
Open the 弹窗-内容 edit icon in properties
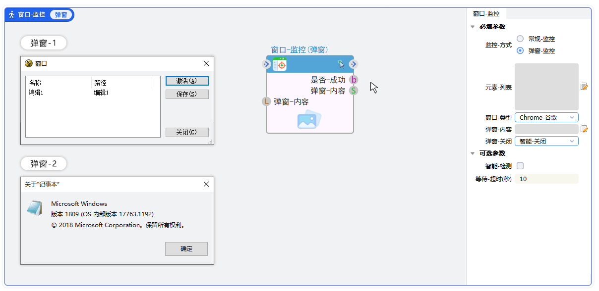584,129
